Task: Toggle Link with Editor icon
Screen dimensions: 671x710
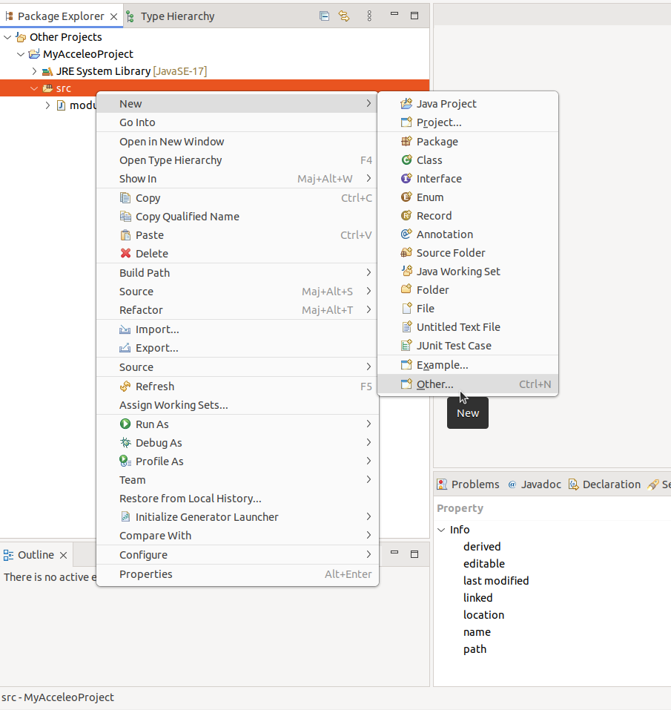Action: pyautogui.click(x=344, y=16)
